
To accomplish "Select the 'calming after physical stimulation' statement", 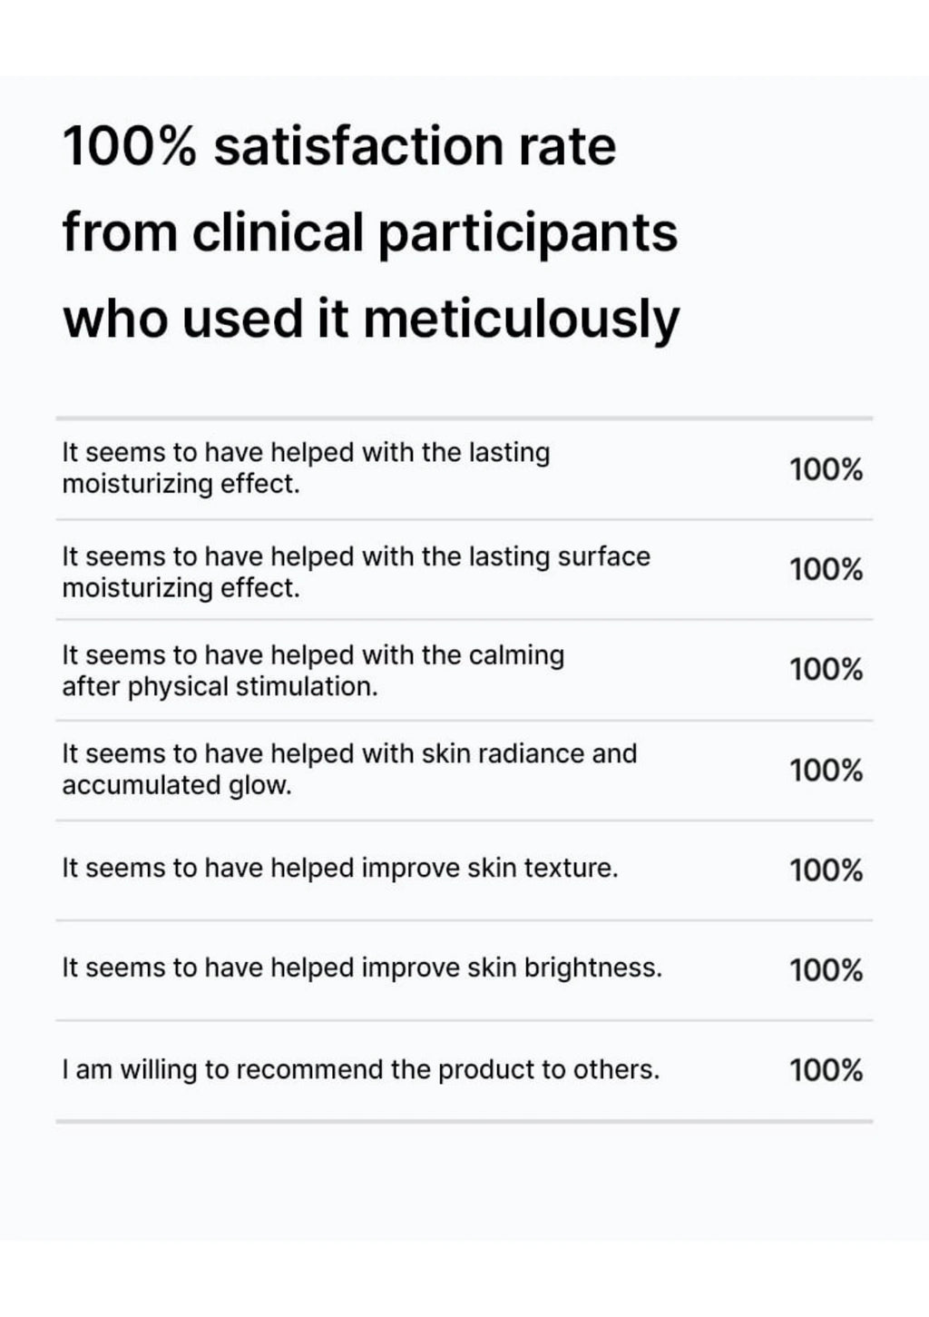I will 313,671.
